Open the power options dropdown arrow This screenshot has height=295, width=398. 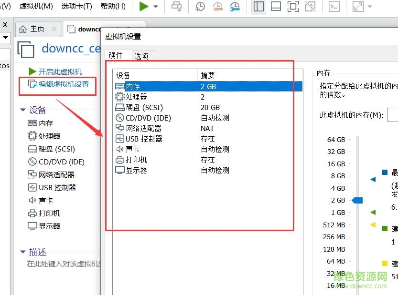point(156,7)
